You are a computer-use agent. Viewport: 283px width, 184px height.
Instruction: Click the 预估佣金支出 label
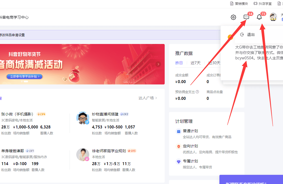tap(185, 92)
